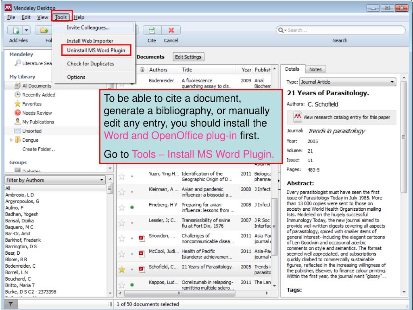This screenshot has height=310, width=413.
Task: Open the PDF icon on the Snowdon row
Action: coord(142,238)
